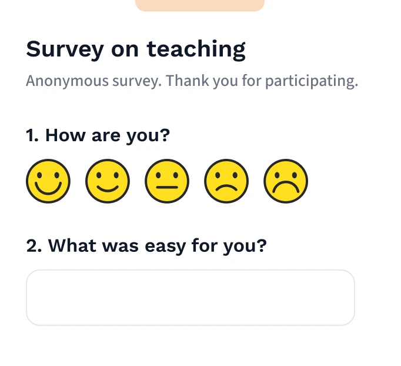The width and height of the screenshot is (401, 366).
Task: Select the big grinning happy face
Action: [x=48, y=181]
